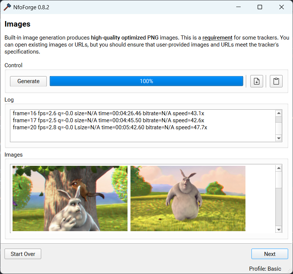This screenshot has height=274, width=293.
Task: Click the log scrollbar up arrow
Action: click(279, 113)
